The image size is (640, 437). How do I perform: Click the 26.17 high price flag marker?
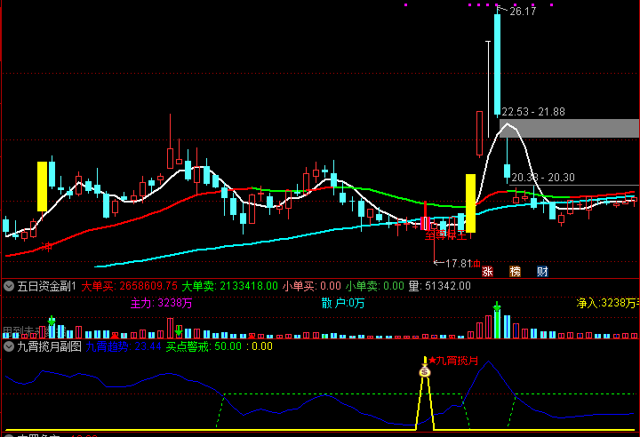click(500, 11)
